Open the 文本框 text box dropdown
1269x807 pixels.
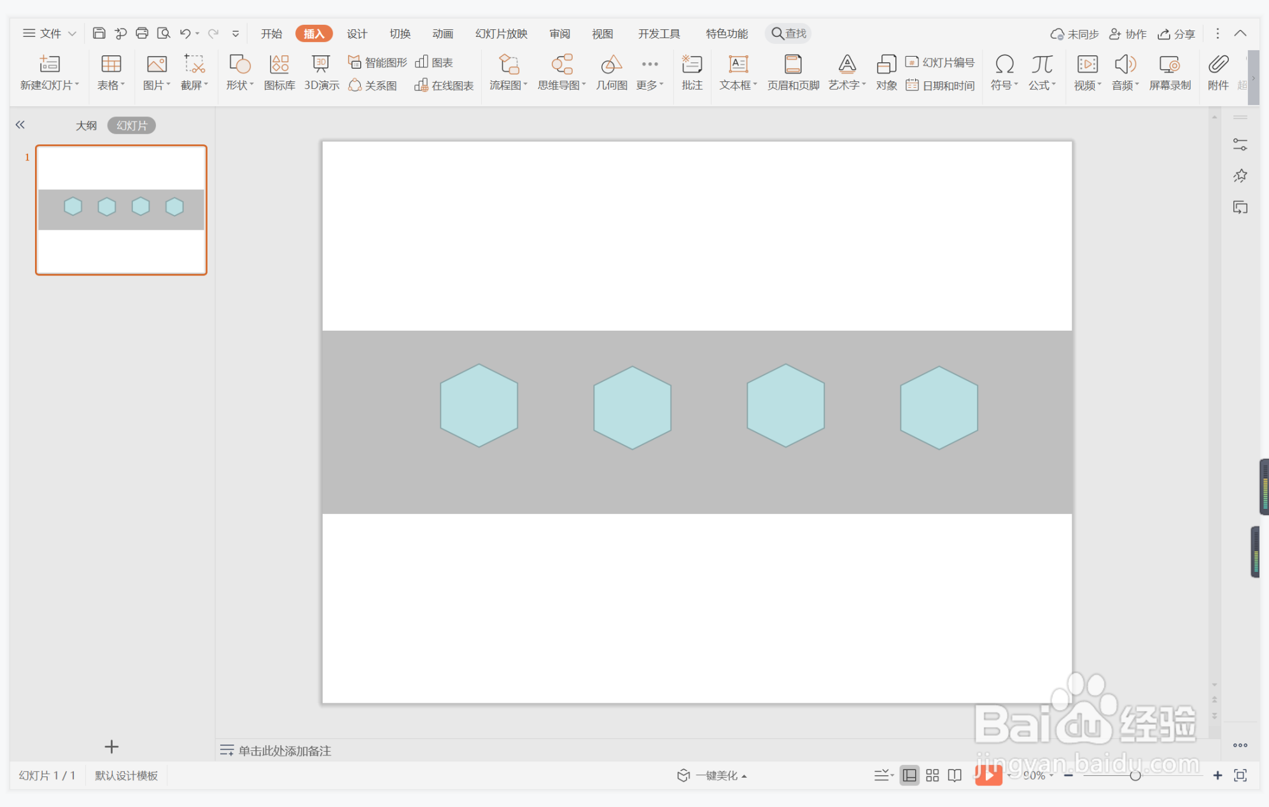click(738, 85)
